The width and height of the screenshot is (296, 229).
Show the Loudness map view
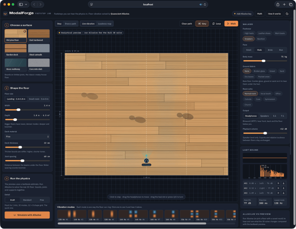(x=105, y=24)
